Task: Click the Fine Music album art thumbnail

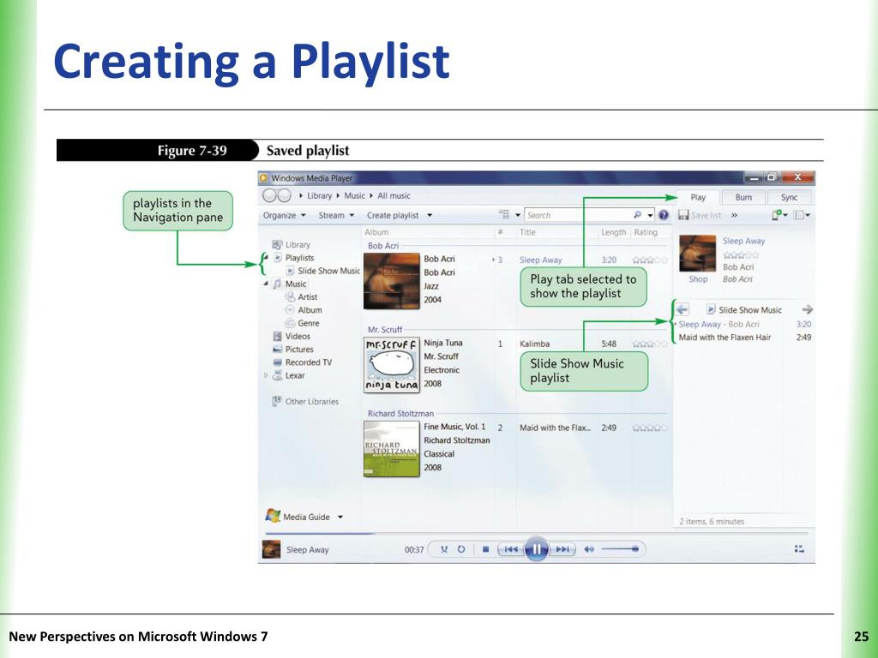Action: (391, 449)
